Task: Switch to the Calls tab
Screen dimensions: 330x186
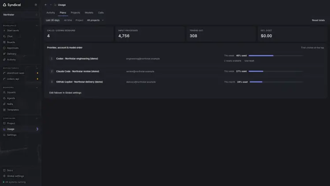Action: click(x=101, y=13)
